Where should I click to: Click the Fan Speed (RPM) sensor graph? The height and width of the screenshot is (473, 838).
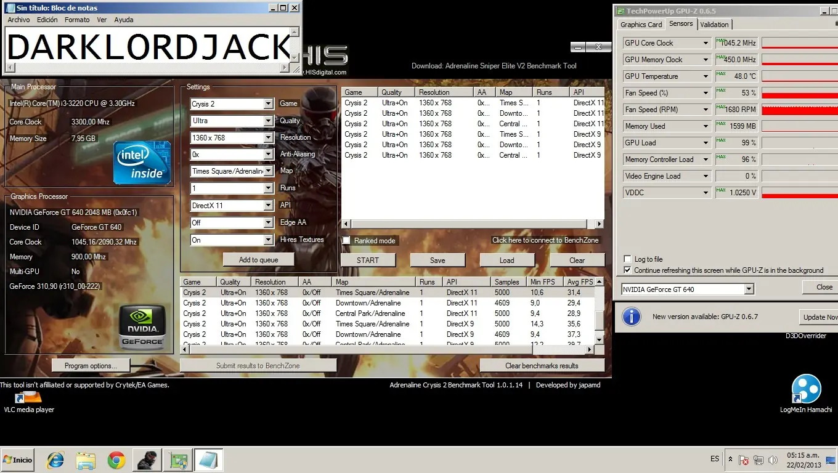[800, 110]
